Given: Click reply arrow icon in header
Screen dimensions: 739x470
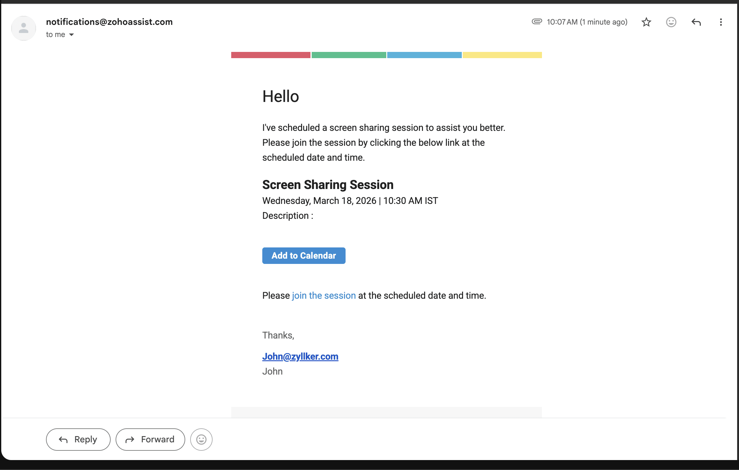Looking at the screenshot, I should click(x=696, y=22).
